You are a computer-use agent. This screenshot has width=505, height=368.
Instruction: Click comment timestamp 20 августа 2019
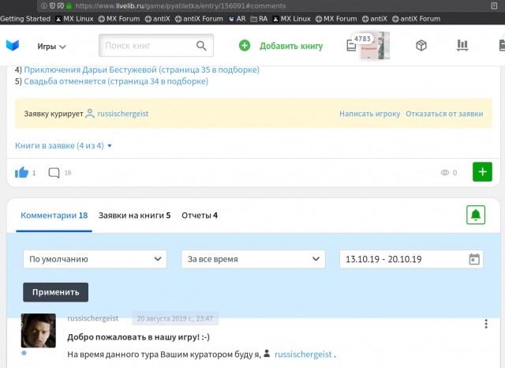(175, 319)
